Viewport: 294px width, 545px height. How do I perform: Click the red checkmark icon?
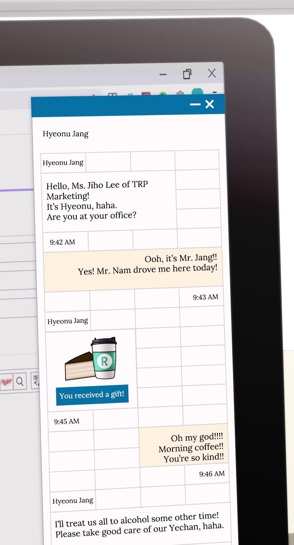pos(6,381)
